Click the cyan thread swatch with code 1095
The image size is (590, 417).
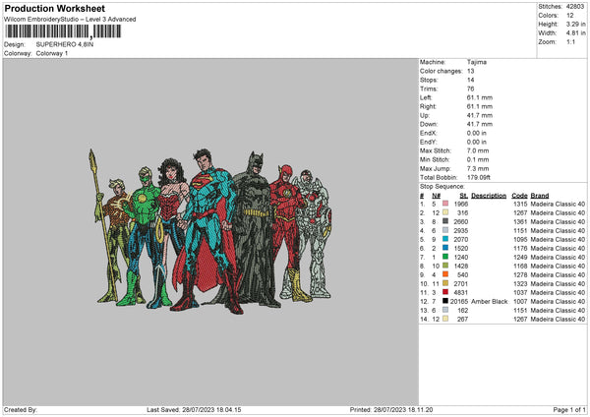[445, 240]
